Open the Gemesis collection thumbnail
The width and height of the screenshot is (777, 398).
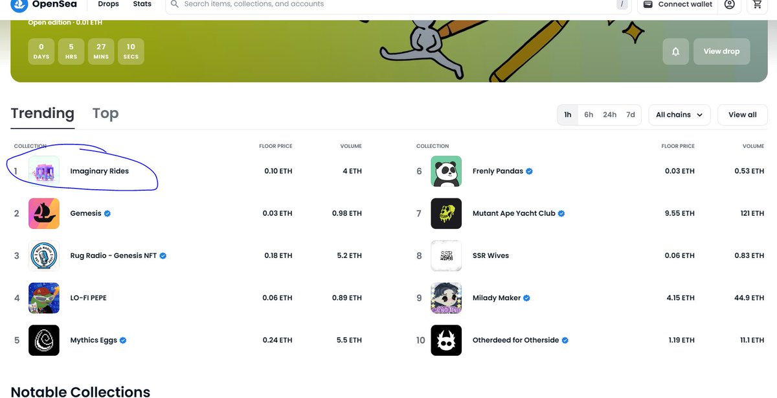point(43,213)
